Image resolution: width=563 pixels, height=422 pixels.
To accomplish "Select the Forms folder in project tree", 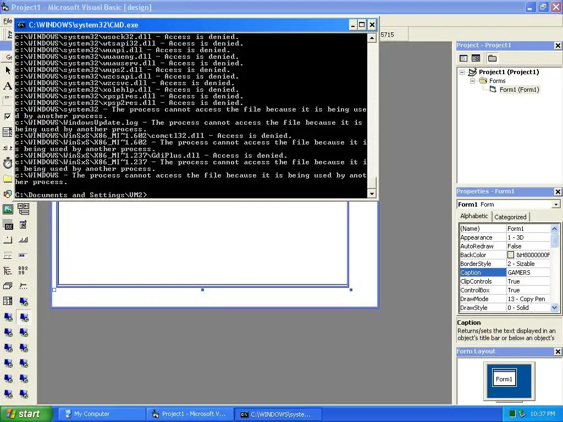I will (x=497, y=81).
